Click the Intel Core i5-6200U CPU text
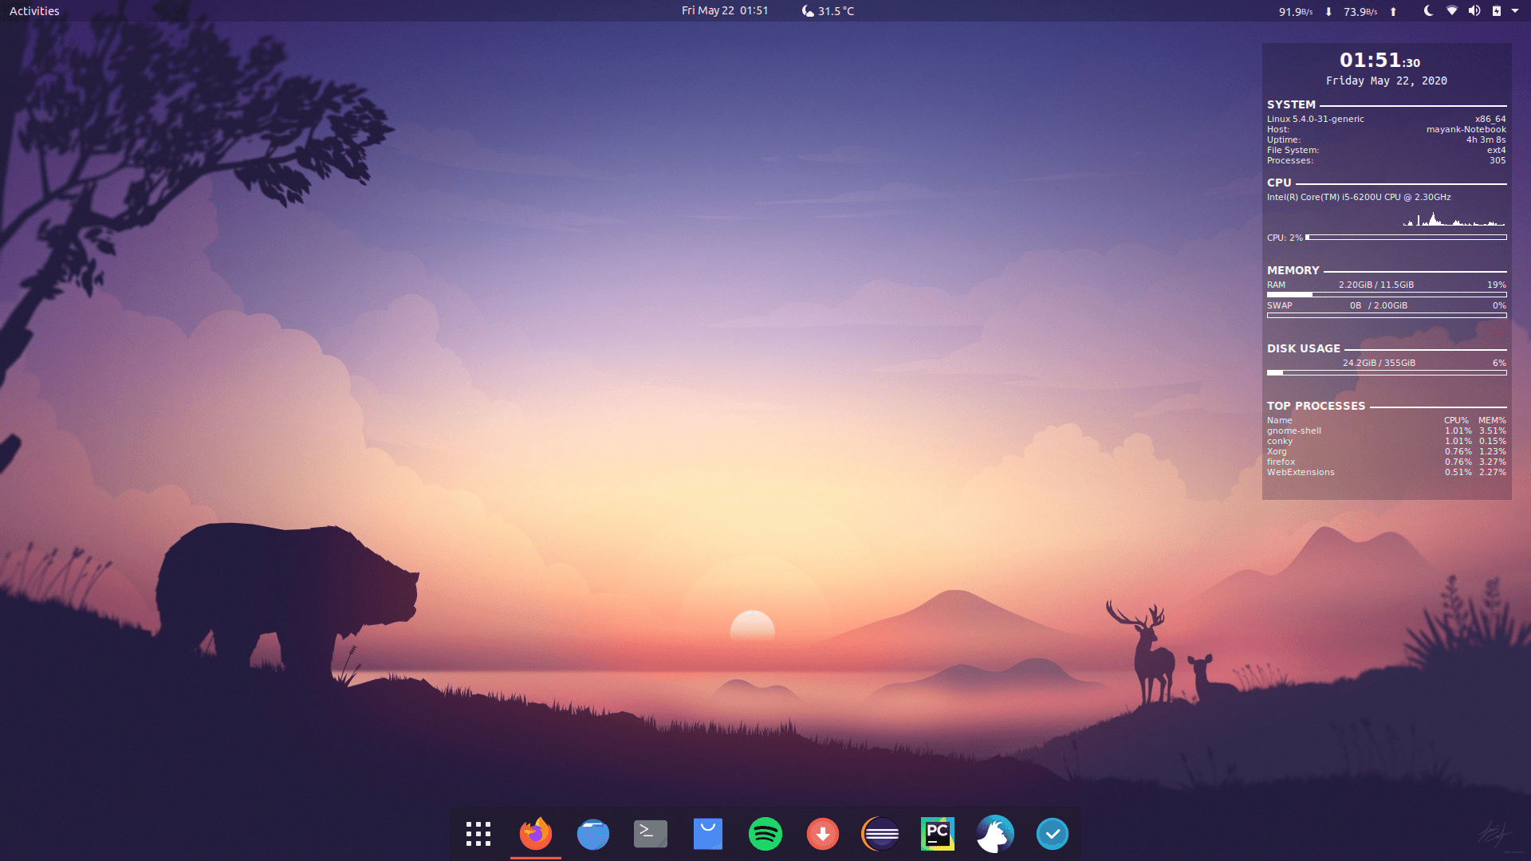Viewport: 1531px width, 861px height. click(1359, 198)
